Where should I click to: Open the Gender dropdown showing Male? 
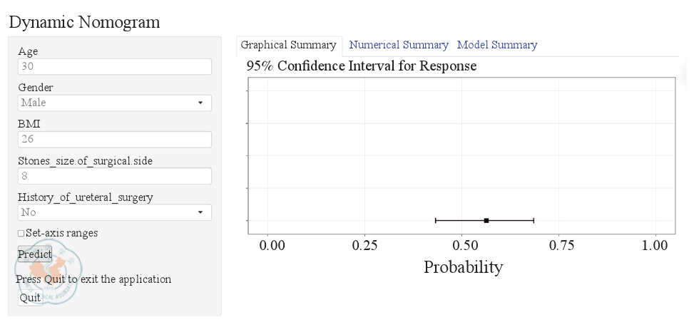[114, 103]
